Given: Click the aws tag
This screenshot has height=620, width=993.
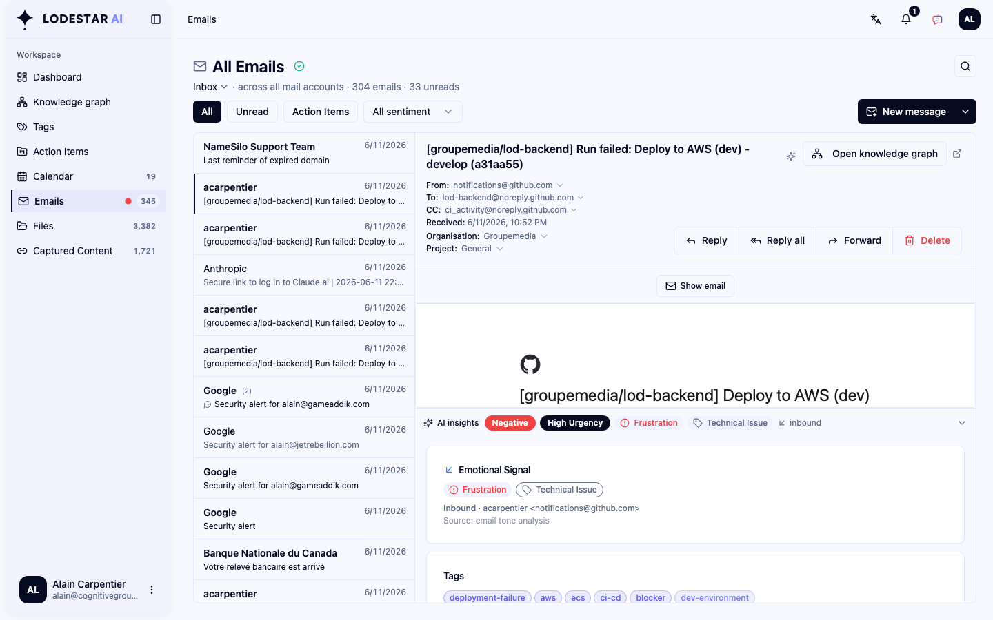Looking at the screenshot, I should coord(548,597).
